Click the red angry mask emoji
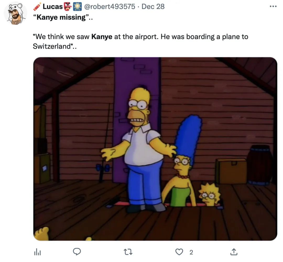 68,6
